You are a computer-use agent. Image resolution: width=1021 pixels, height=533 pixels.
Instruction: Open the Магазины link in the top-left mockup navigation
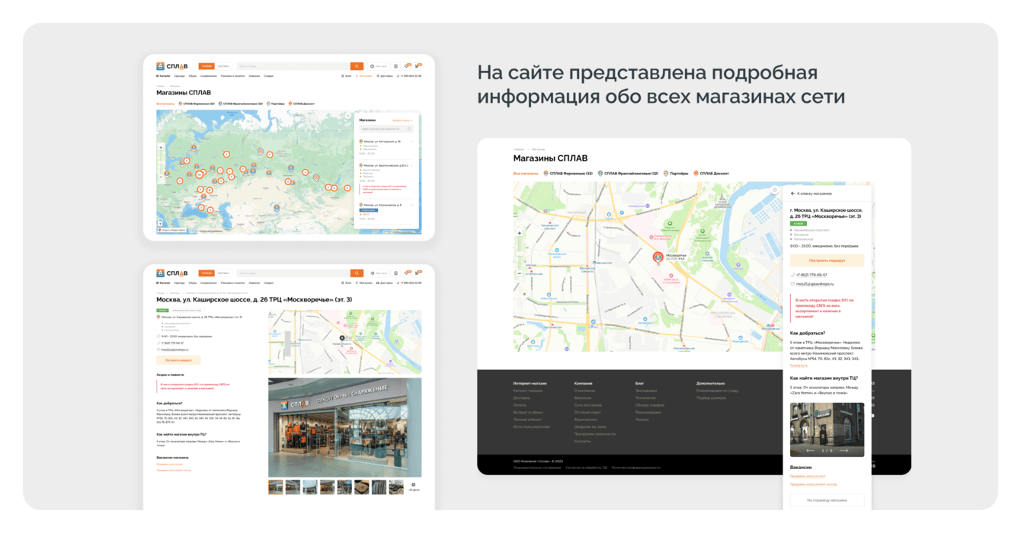pos(364,76)
